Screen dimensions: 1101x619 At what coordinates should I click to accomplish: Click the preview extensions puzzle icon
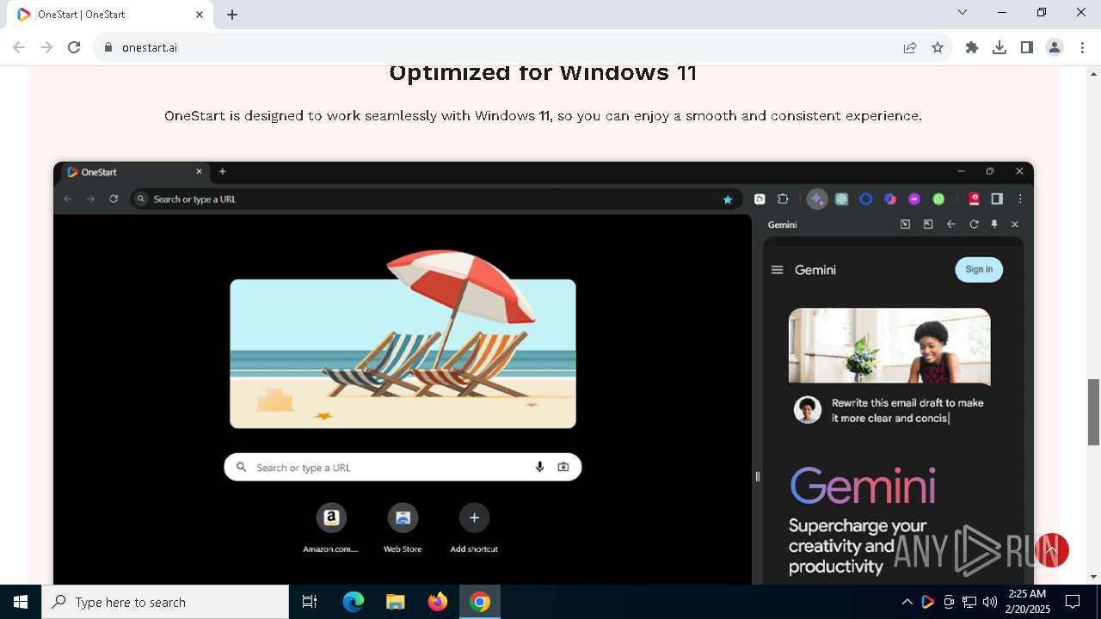[x=782, y=199]
